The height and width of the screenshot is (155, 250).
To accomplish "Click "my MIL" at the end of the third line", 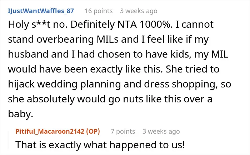I will [x=211, y=54].
